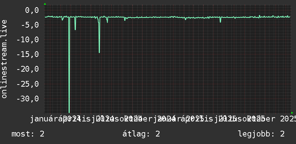
Task: Click the 'átlag: 2' statistic
Action: pyautogui.click(x=141, y=134)
